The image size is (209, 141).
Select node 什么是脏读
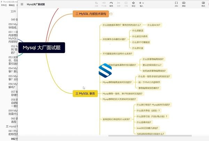tap(138, 31)
